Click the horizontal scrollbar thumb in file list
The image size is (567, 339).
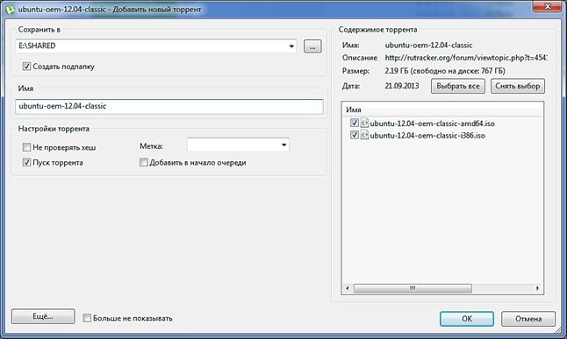pyautogui.click(x=413, y=288)
